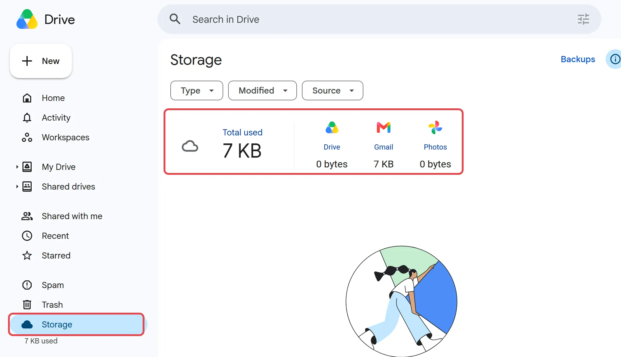
Task: Click the Workspaces icon in sidebar
Action: pyautogui.click(x=27, y=137)
